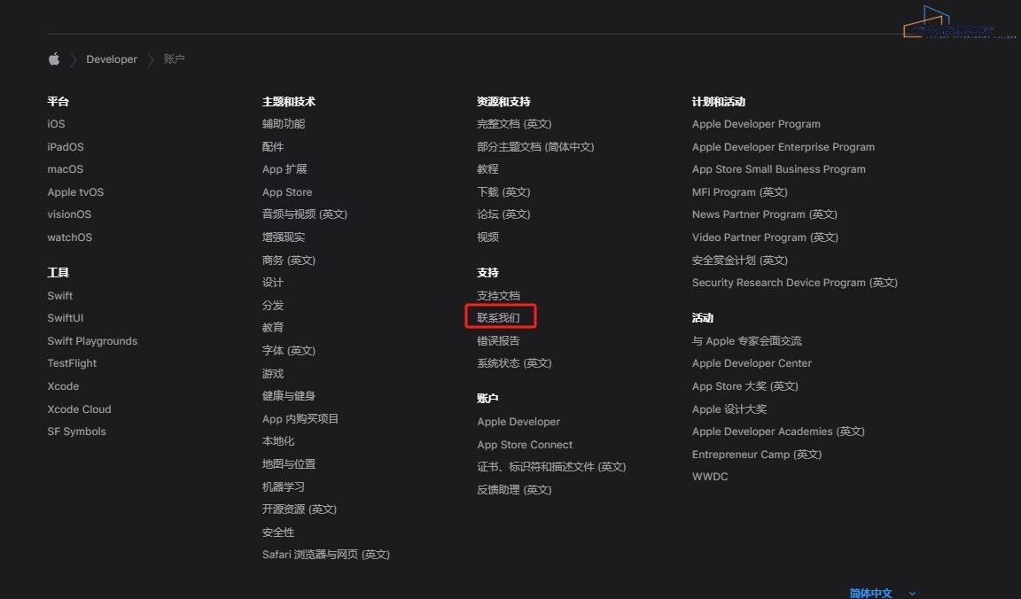Visit the iPadOS platform page

point(65,146)
